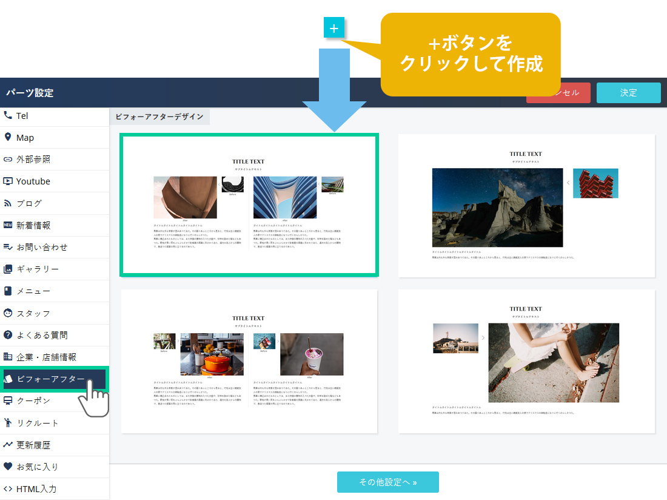The width and height of the screenshot is (667, 500).
Task: Select the Tel phone icon
Action: tap(8, 115)
